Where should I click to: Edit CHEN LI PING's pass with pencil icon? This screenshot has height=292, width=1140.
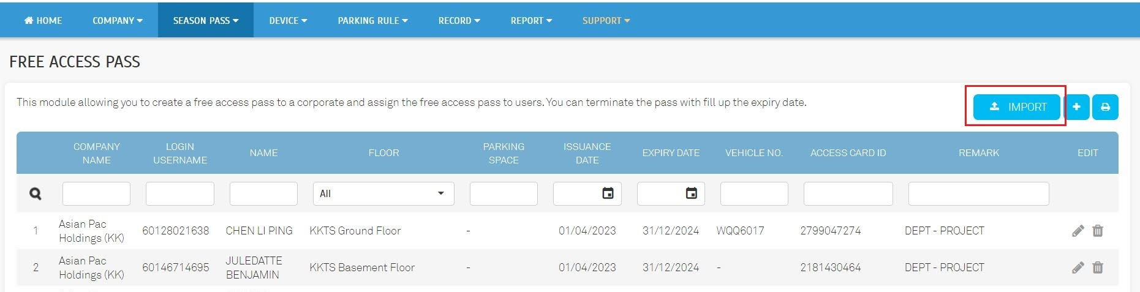tap(1078, 231)
